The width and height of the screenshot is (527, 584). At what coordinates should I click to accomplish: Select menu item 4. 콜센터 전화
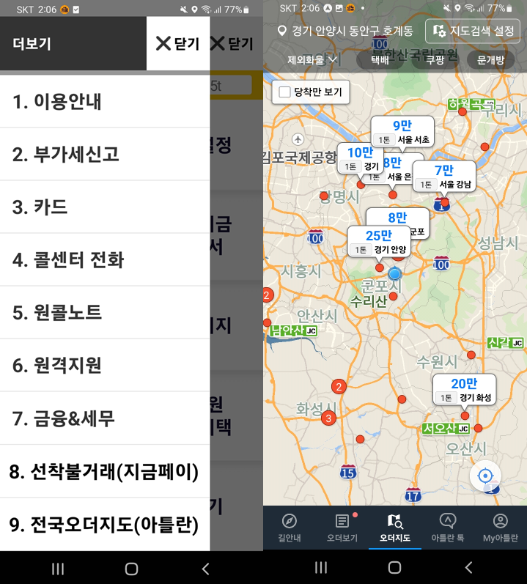[105, 259]
